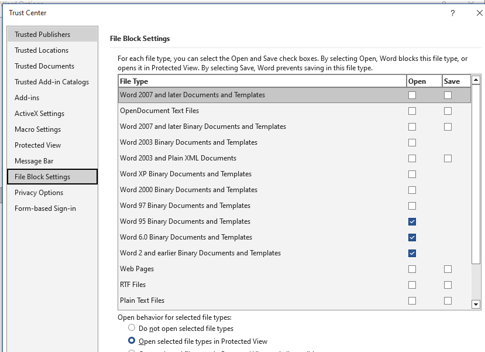Check Save for Plain Text Files

pos(448,300)
